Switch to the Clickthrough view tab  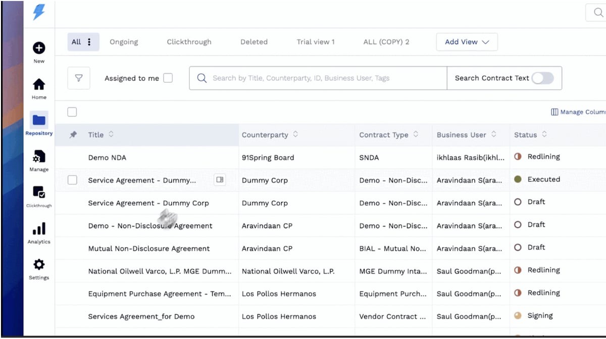coord(189,42)
